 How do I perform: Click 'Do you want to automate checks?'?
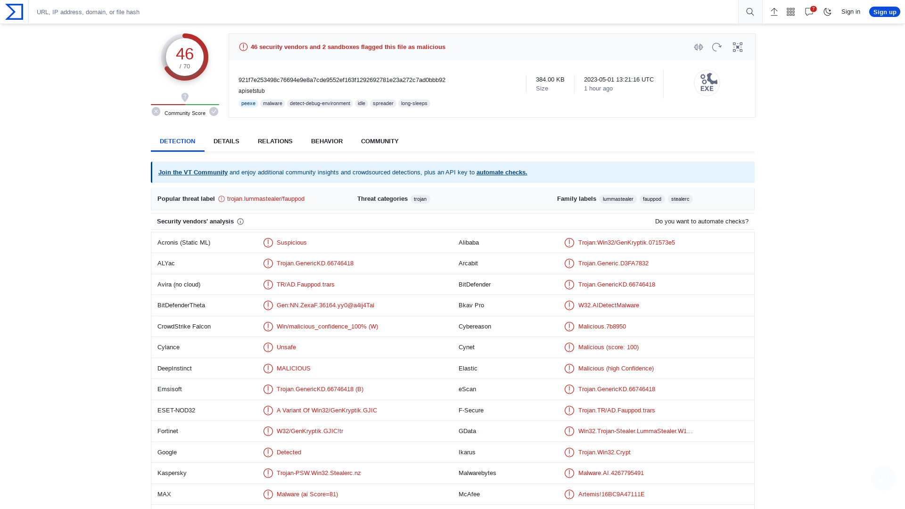701,222
